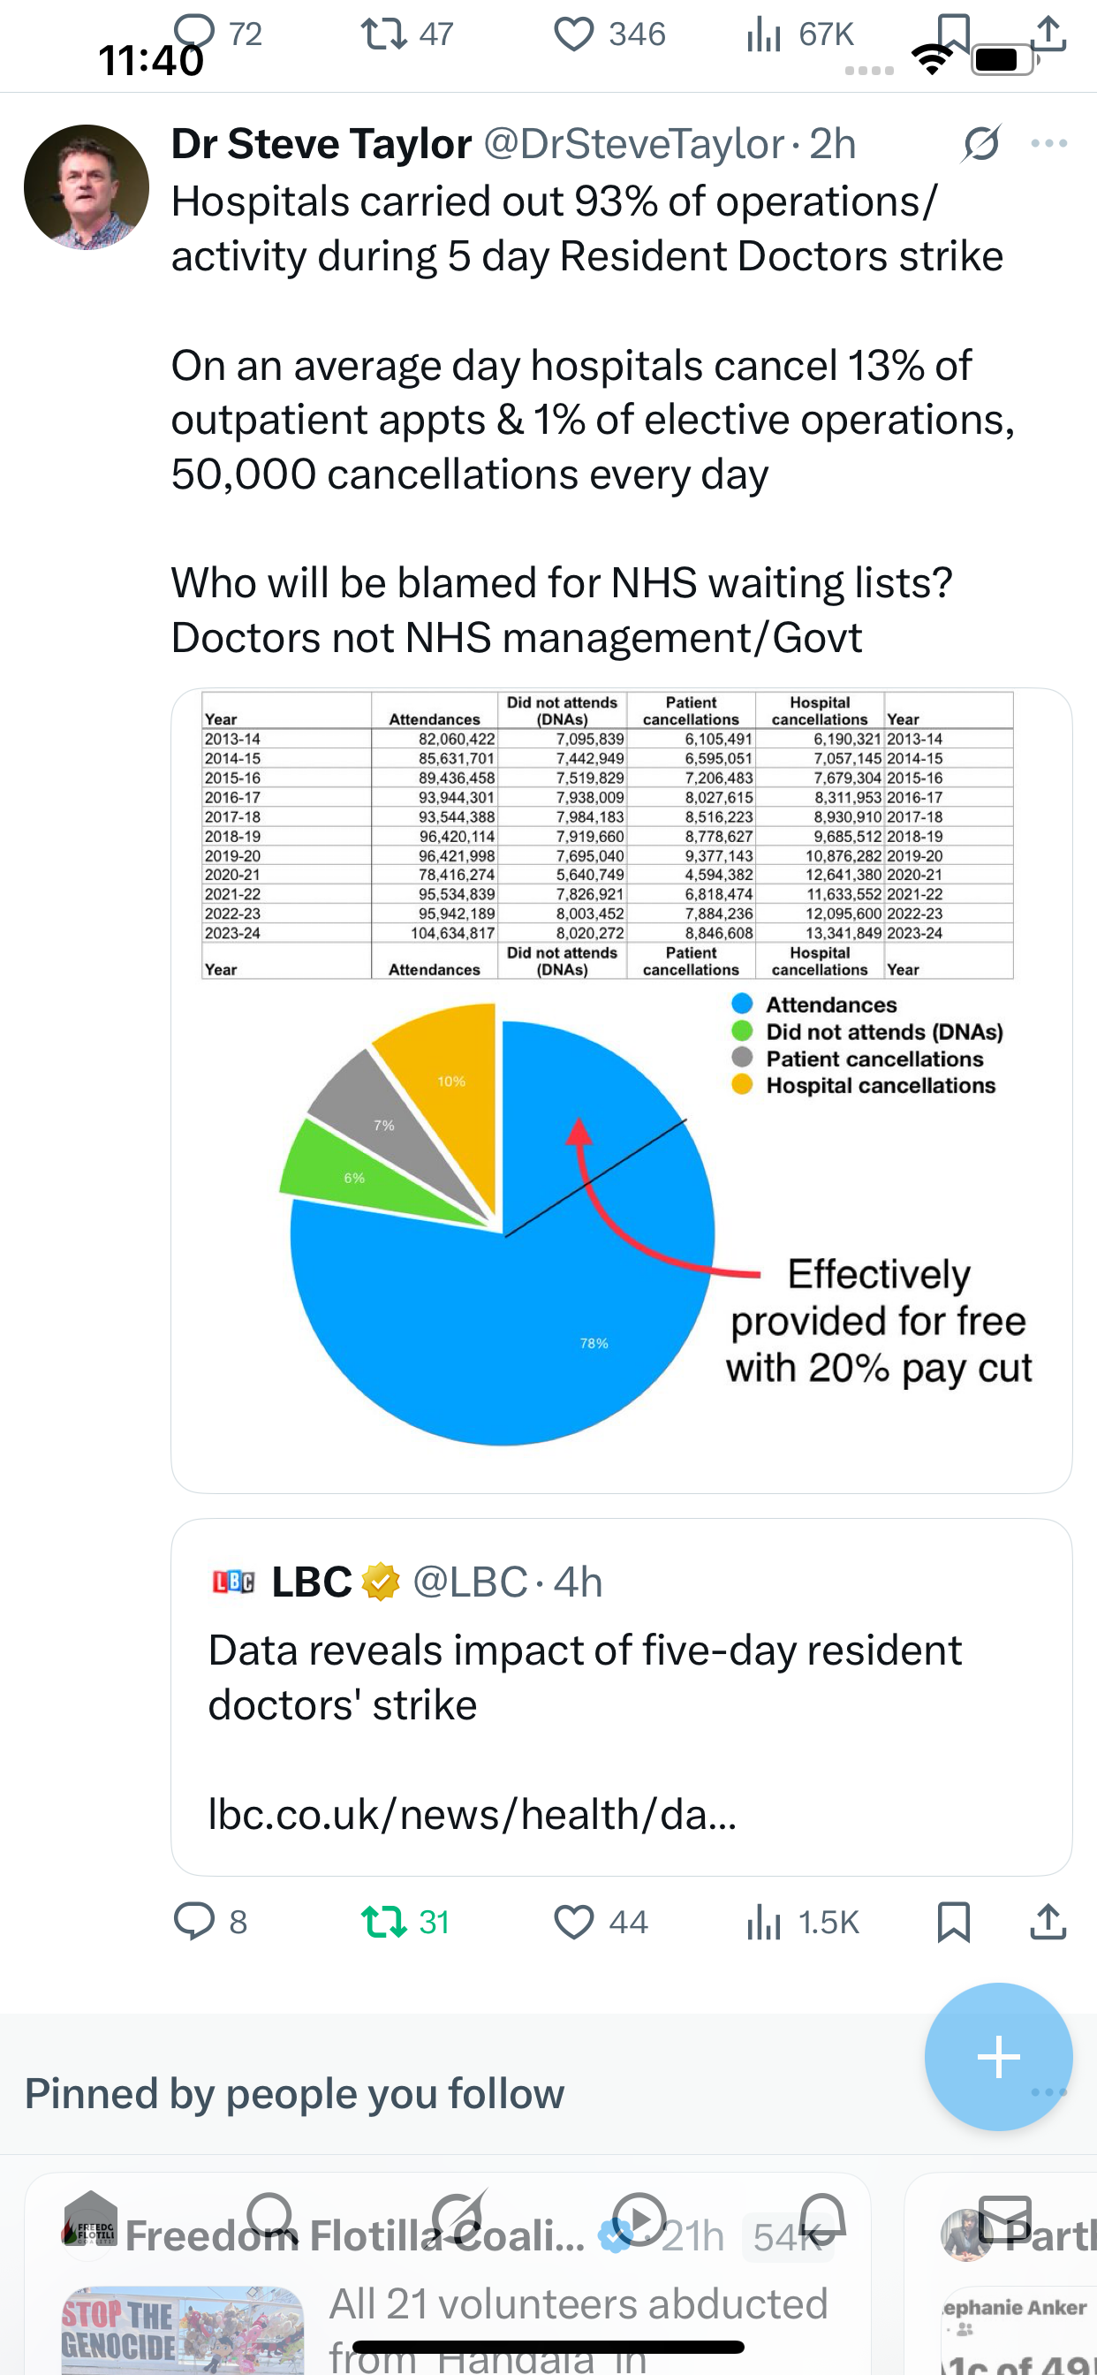Viewport: 1097px width, 2375px height.
Task: Open the video play tab in bottom bar
Action: 639,2217
